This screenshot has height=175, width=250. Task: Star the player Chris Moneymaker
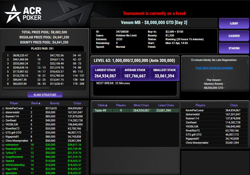(x=3, y=141)
